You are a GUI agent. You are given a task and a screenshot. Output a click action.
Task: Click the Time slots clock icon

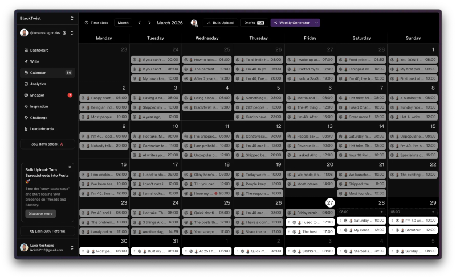[x=87, y=23]
